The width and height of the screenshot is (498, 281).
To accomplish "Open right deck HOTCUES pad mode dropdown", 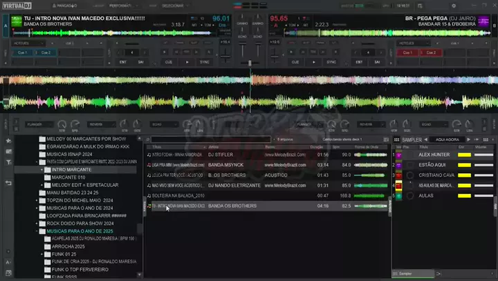I will click(412, 43).
